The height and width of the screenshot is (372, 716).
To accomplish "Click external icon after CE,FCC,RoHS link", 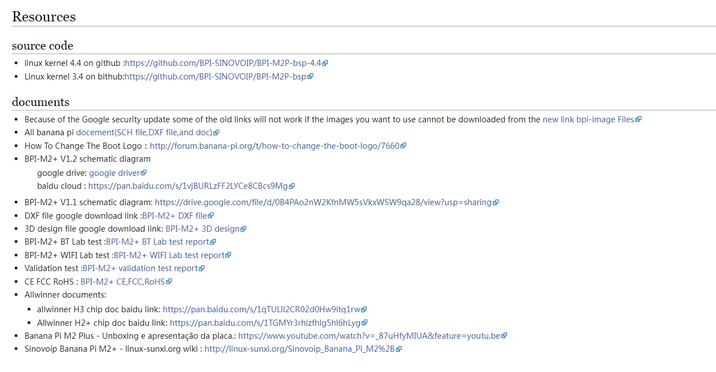I will [x=169, y=282].
